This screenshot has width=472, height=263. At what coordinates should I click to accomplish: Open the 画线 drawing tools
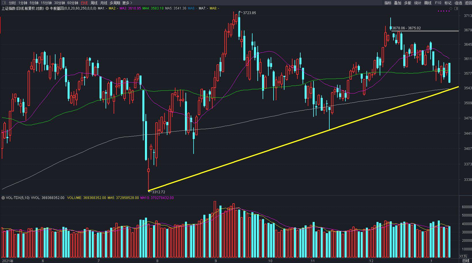coord(428,3)
